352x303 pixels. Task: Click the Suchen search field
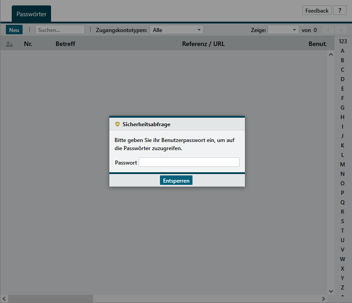coord(60,30)
